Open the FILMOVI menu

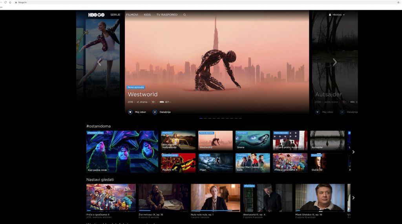[x=132, y=15]
